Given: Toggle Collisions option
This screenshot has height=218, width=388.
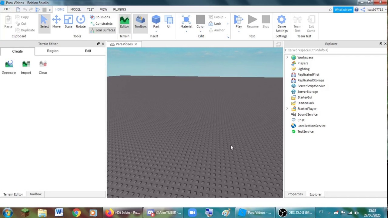Looking at the screenshot, I should click(x=100, y=17).
